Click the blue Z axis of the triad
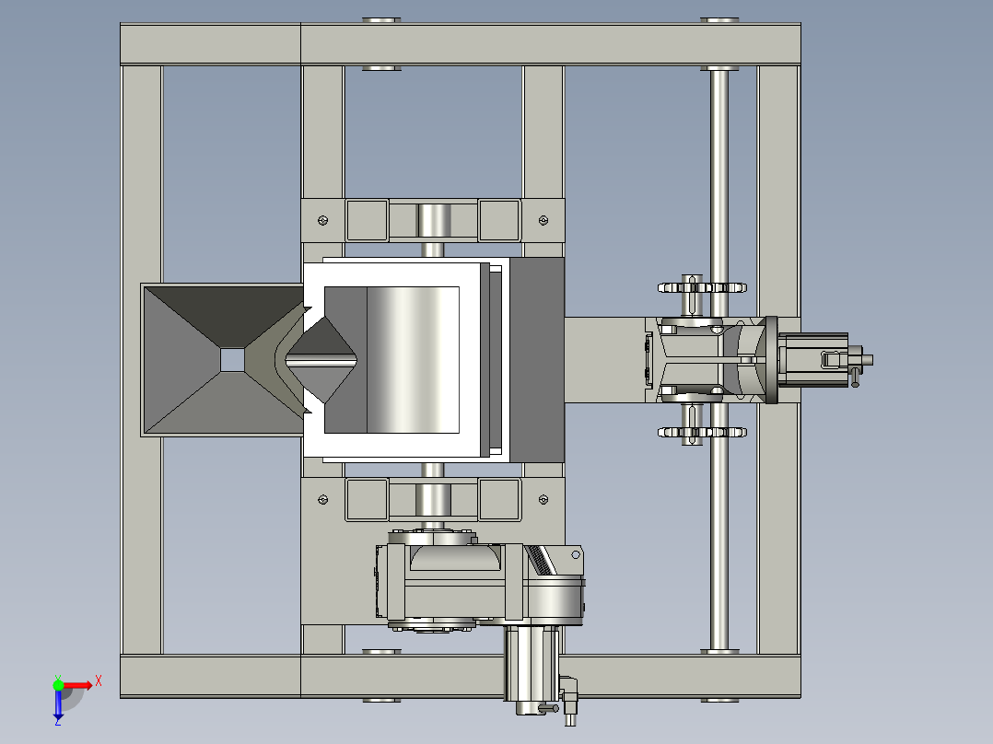Viewport: 993px width, 744px height. [58, 706]
